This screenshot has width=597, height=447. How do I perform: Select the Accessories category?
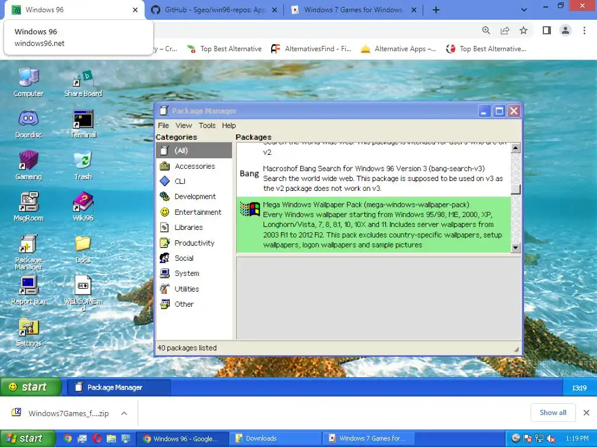(194, 166)
